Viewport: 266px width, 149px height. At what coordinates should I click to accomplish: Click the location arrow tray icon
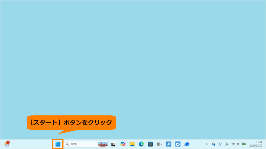click(220, 144)
